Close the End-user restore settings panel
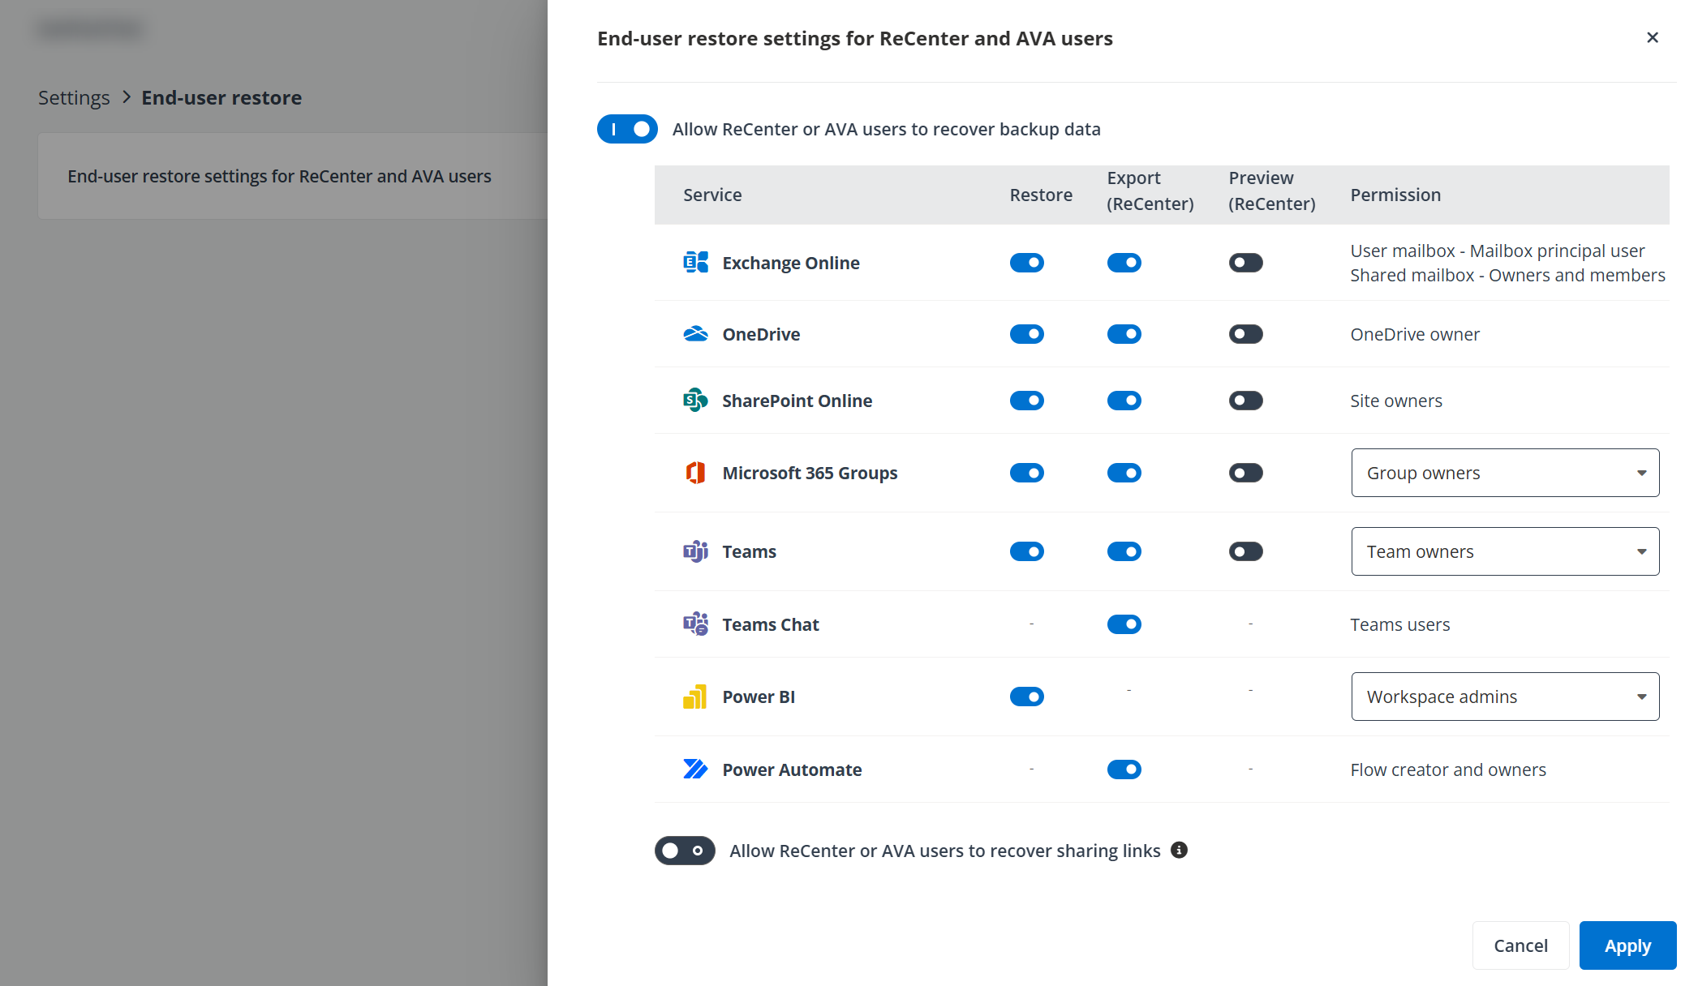This screenshot has height=986, width=1698. click(x=1653, y=37)
